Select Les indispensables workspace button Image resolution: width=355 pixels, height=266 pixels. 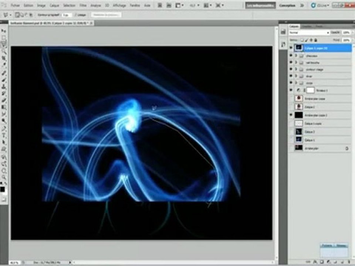coord(260,5)
